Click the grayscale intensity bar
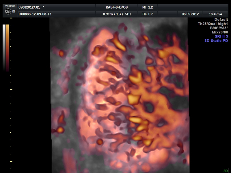This screenshot has width=231, height=173. point(4,48)
